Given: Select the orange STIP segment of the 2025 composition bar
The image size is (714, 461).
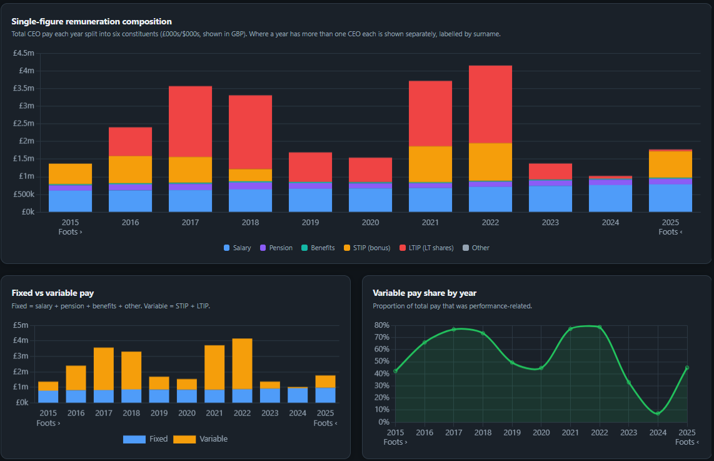Looking at the screenshot, I should 670,164.
